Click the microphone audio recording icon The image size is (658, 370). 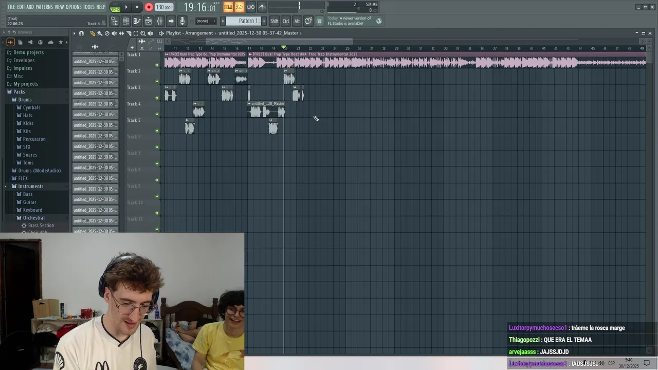(182, 21)
